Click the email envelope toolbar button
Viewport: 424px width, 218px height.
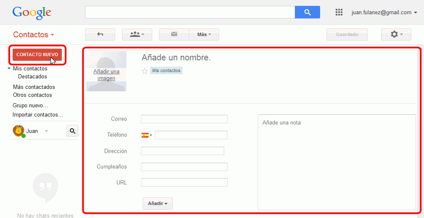pos(174,34)
